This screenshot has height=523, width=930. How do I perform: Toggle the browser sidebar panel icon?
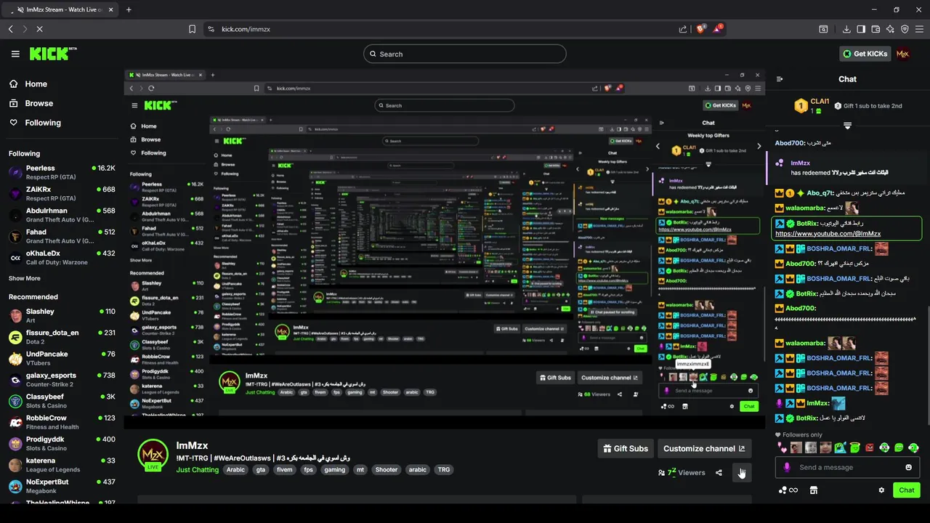[861, 29]
